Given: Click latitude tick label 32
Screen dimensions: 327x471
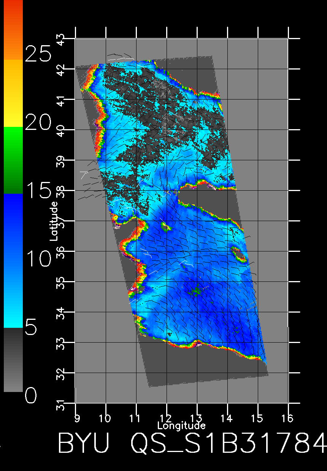Looking at the screenshot, I should (60, 373).
